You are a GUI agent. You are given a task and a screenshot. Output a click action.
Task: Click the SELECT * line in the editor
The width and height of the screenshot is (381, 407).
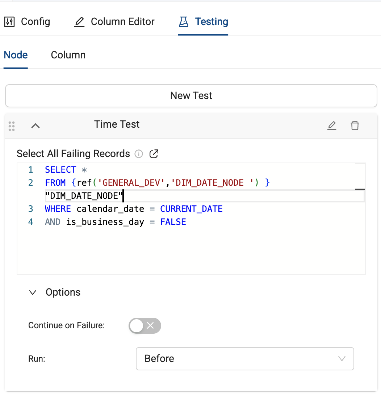click(x=66, y=170)
